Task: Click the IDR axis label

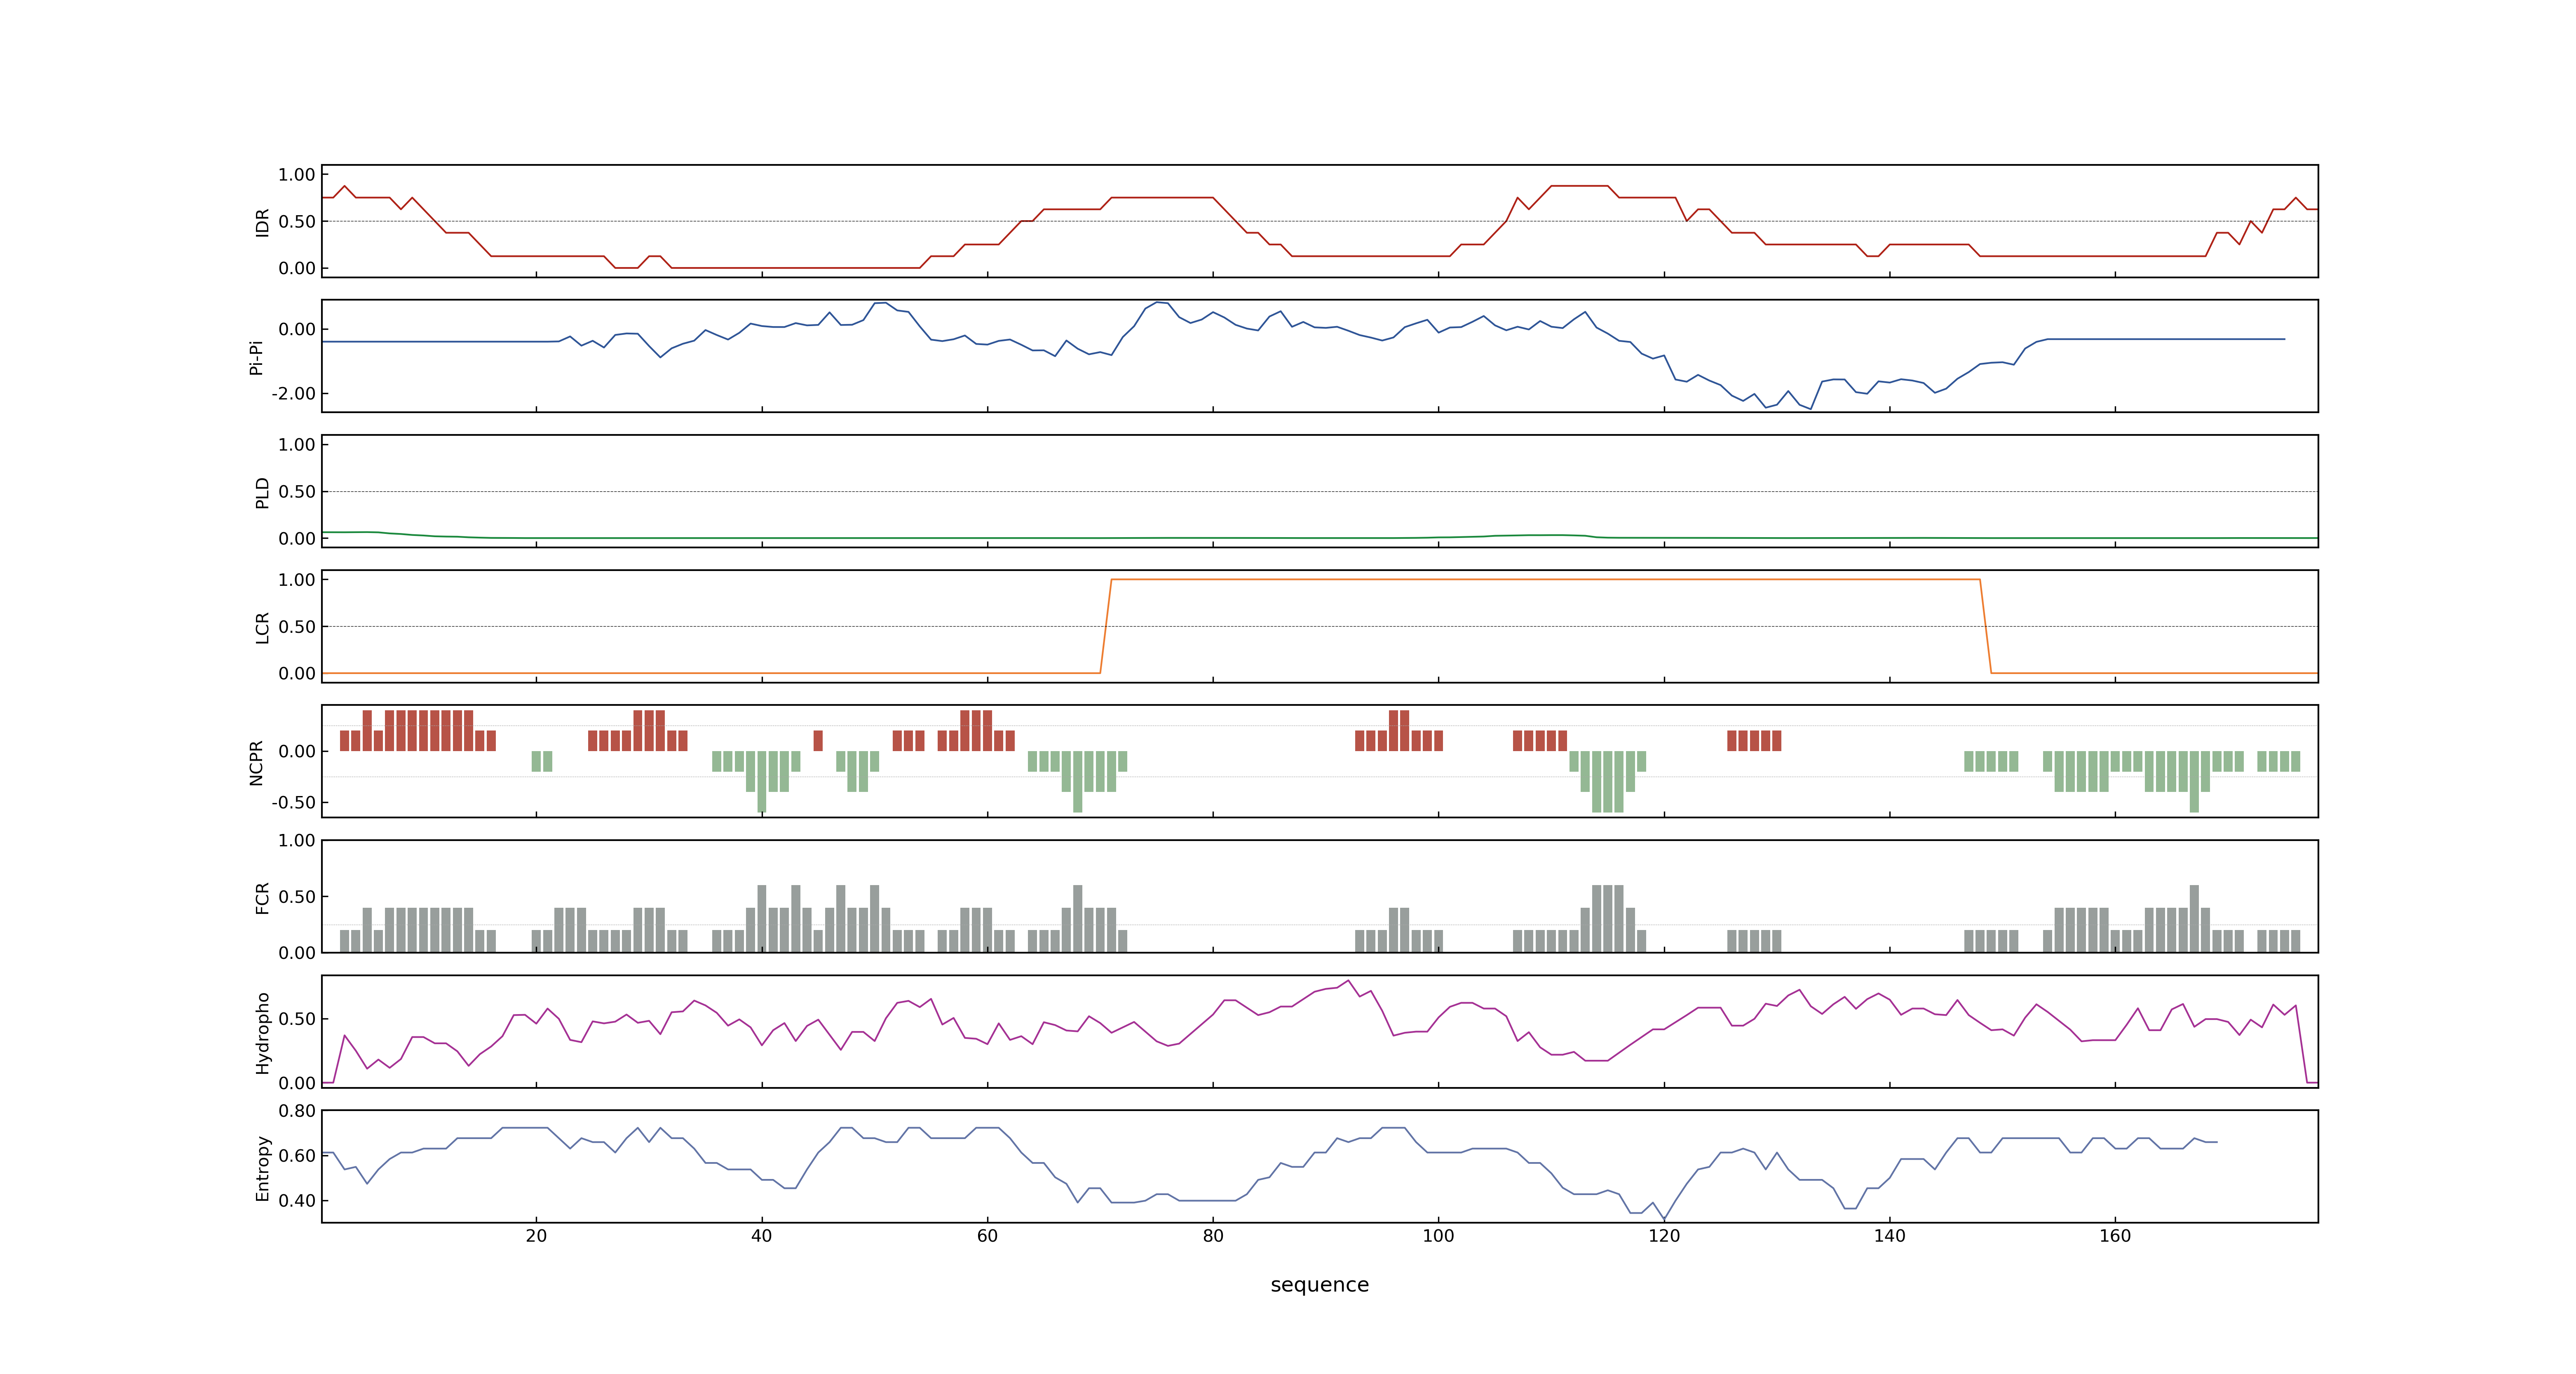Action: (262, 222)
